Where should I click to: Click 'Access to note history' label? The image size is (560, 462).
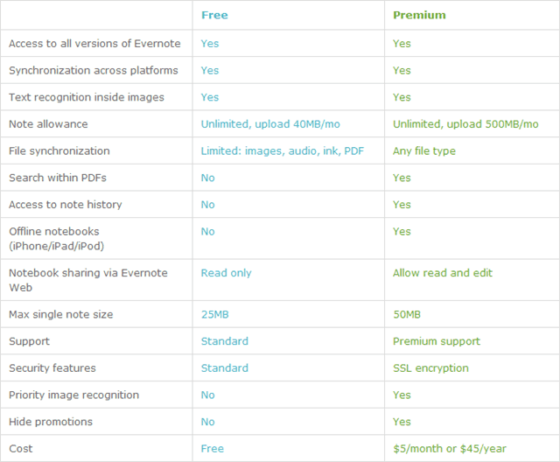click(x=66, y=205)
